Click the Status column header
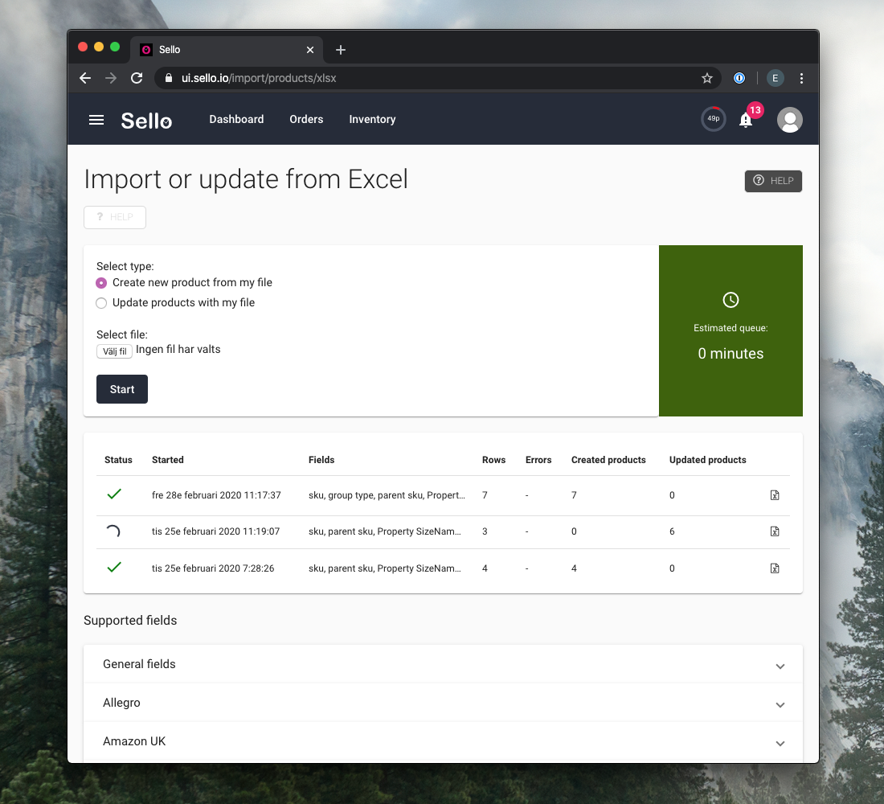 (118, 460)
